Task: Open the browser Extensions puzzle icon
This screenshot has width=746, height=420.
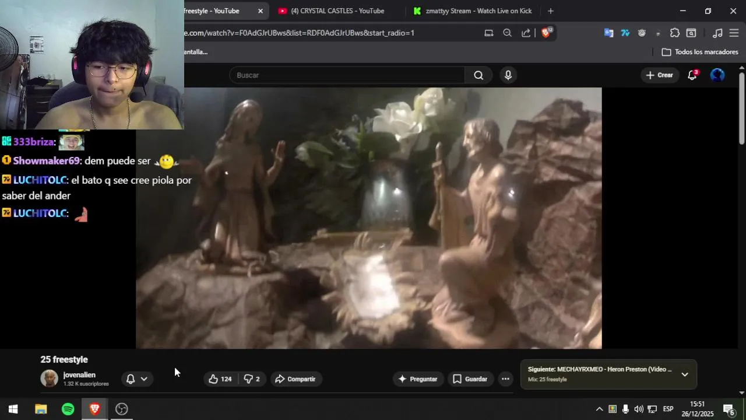Action: [675, 33]
